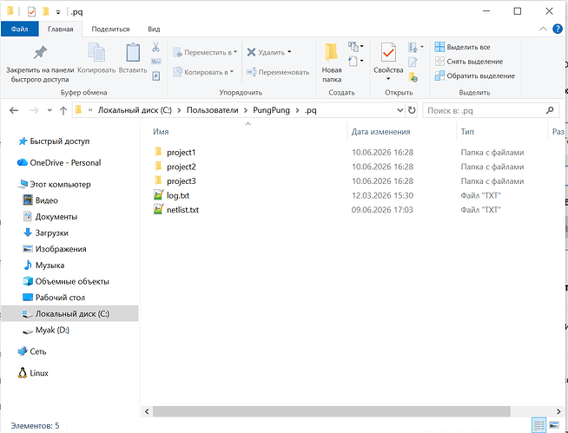
Task: Click the quick access New folder icon in title bar
Action: point(45,11)
